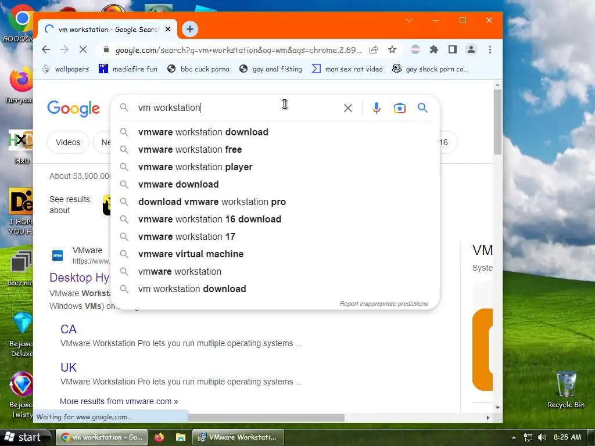Open the Recycle Bin desktop icon

tap(566, 389)
